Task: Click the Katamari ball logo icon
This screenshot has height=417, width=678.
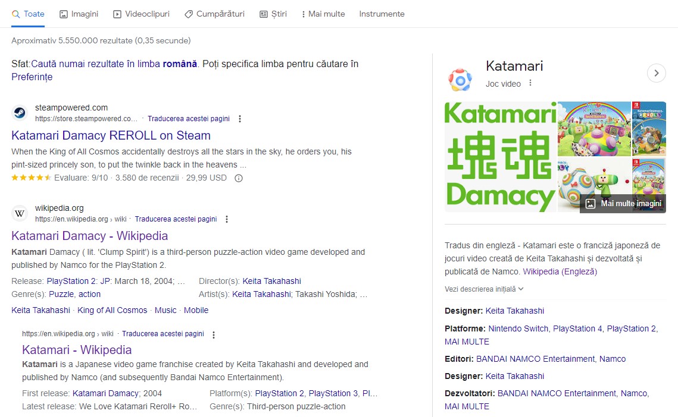Action: click(460, 80)
